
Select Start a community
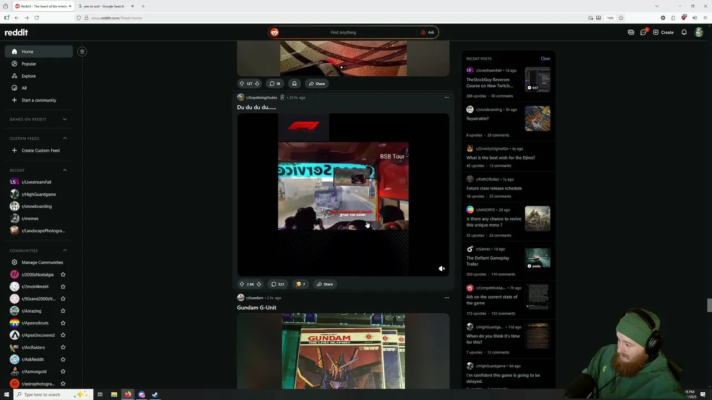click(38, 100)
